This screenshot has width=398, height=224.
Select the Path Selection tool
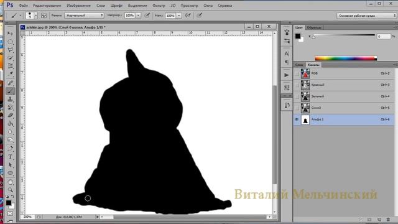[x=10, y=165]
